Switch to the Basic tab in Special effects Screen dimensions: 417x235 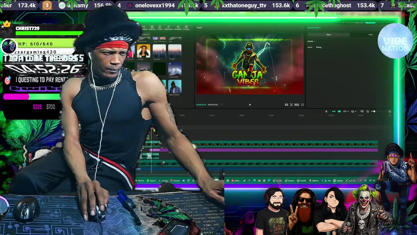(329, 35)
